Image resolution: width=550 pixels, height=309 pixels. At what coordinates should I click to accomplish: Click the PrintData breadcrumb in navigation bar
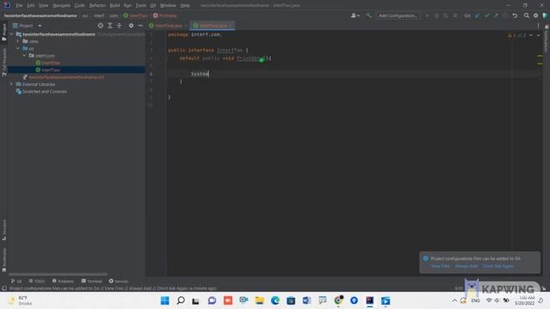pyautogui.click(x=165, y=15)
